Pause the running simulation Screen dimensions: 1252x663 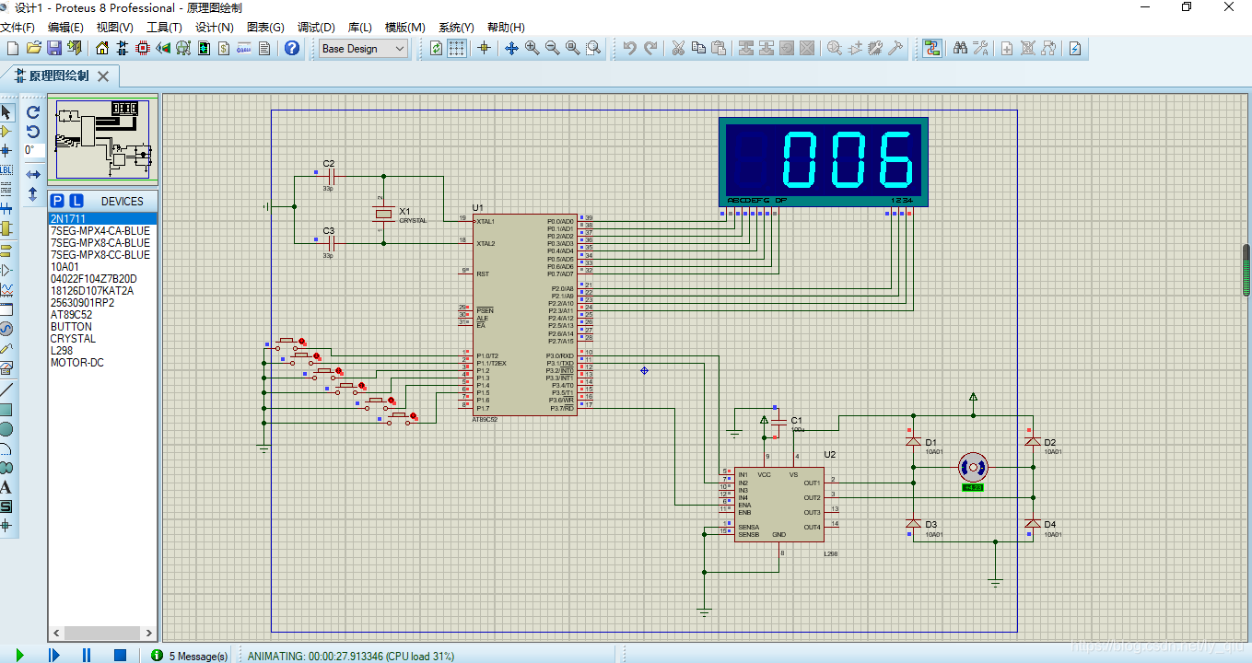click(87, 655)
